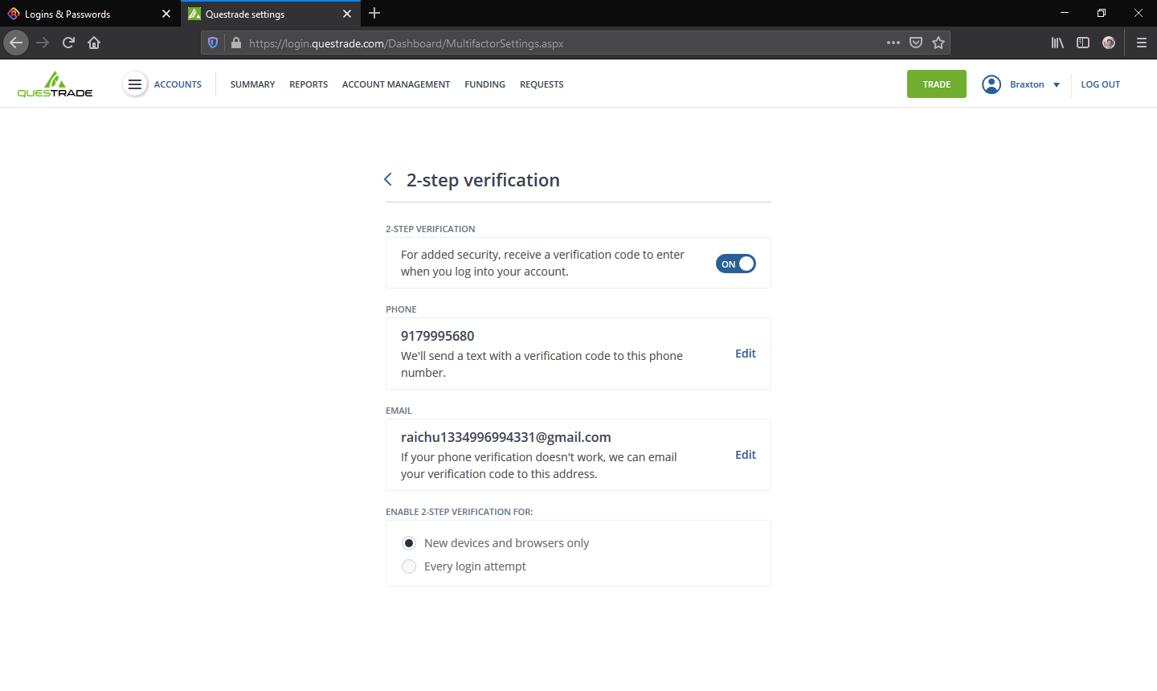Screen dimensions: 1157x691
Task: Open page actions three-dot menu
Action: [893, 43]
